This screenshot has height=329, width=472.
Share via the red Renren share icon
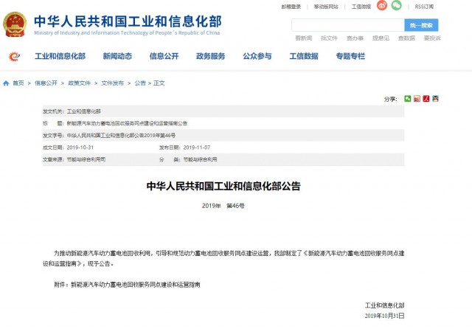(x=426, y=99)
